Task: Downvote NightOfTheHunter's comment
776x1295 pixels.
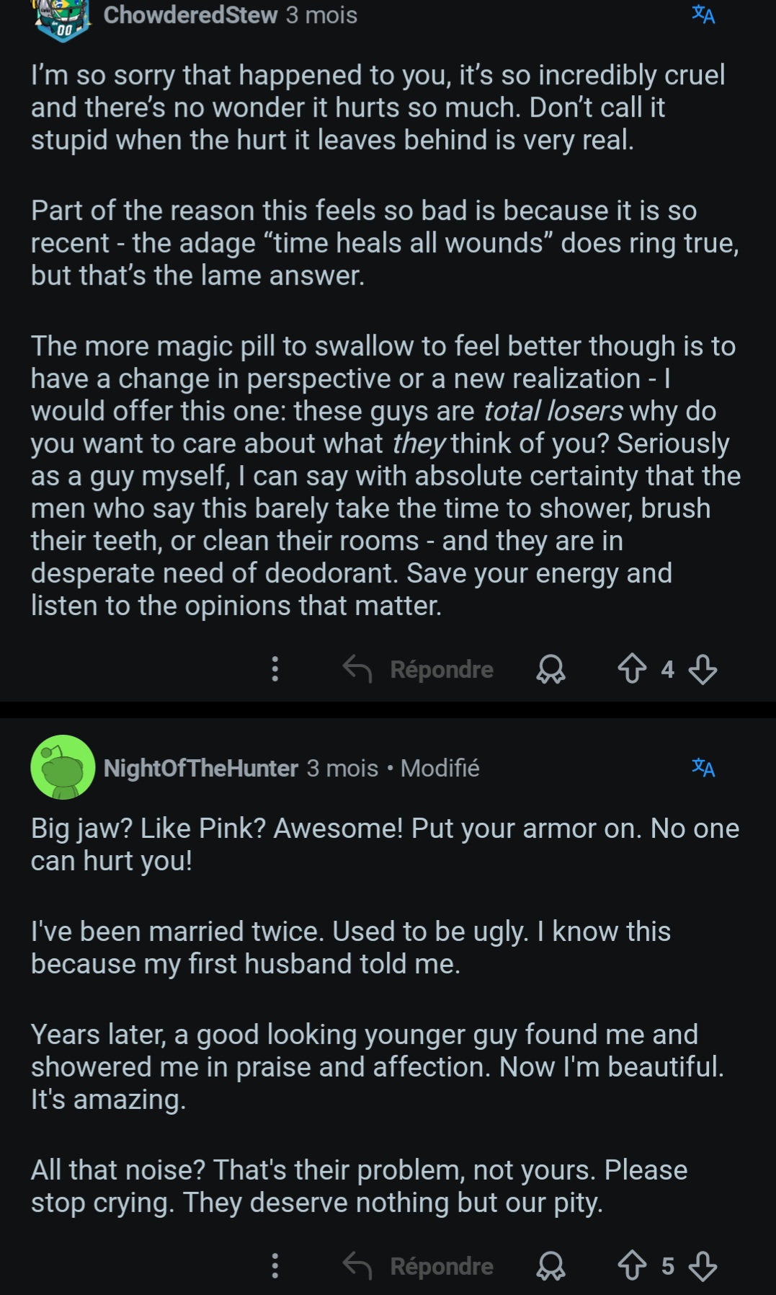Action: tap(703, 1265)
